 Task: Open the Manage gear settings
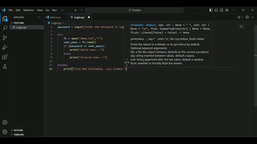pos(5,132)
